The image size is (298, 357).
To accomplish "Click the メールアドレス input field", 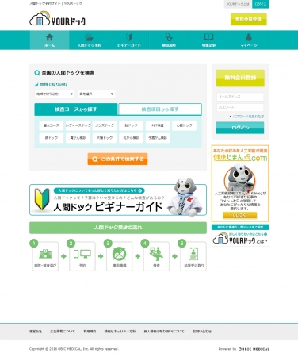I will point(240,97).
